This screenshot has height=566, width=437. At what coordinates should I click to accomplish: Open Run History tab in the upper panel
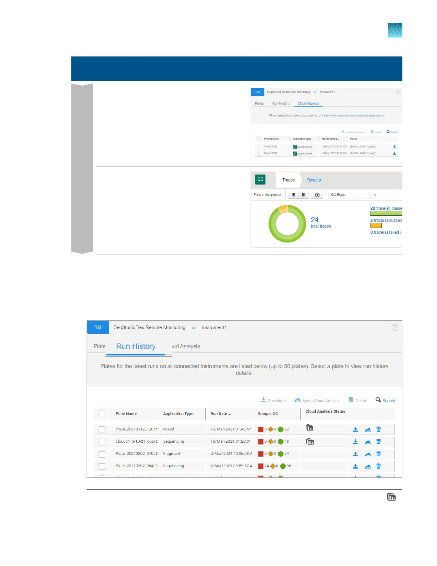(x=281, y=103)
